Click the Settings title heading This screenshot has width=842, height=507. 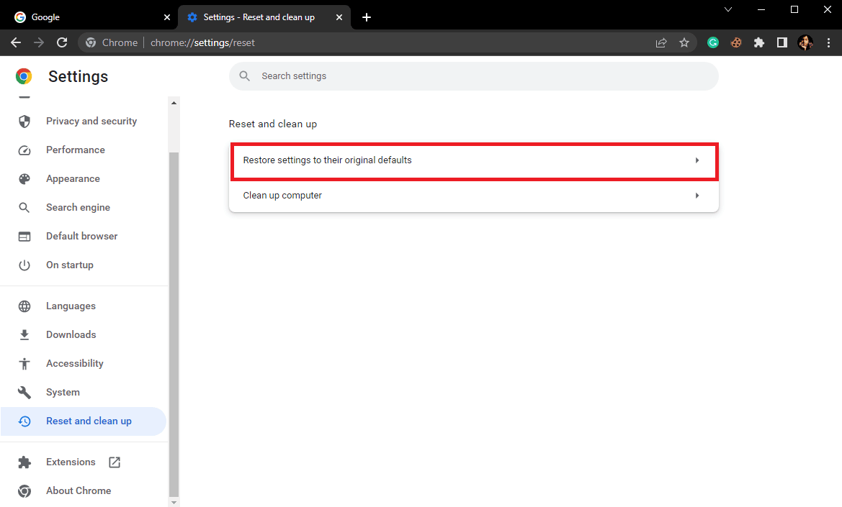click(x=78, y=77)
